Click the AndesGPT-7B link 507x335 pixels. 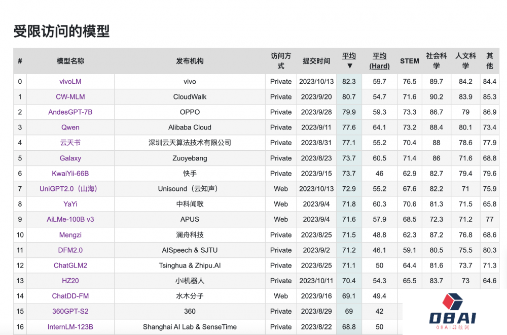tap(70, 112)
